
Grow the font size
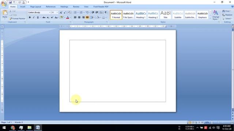point(61,12)
